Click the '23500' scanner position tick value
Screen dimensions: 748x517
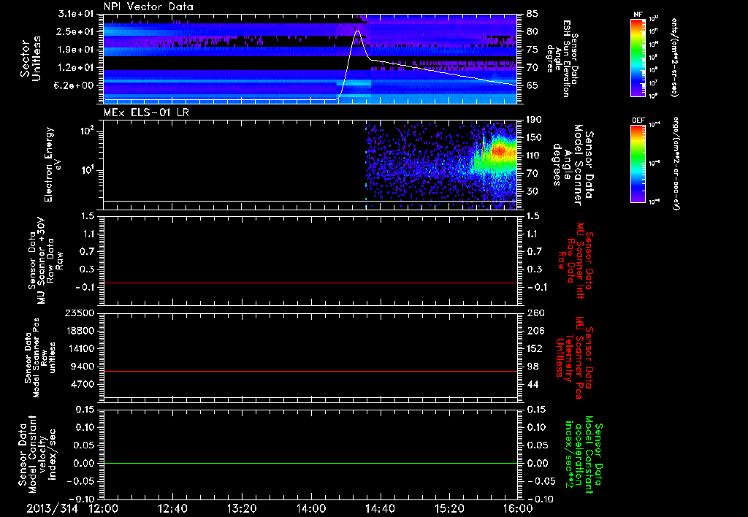(x=80, y=313)
